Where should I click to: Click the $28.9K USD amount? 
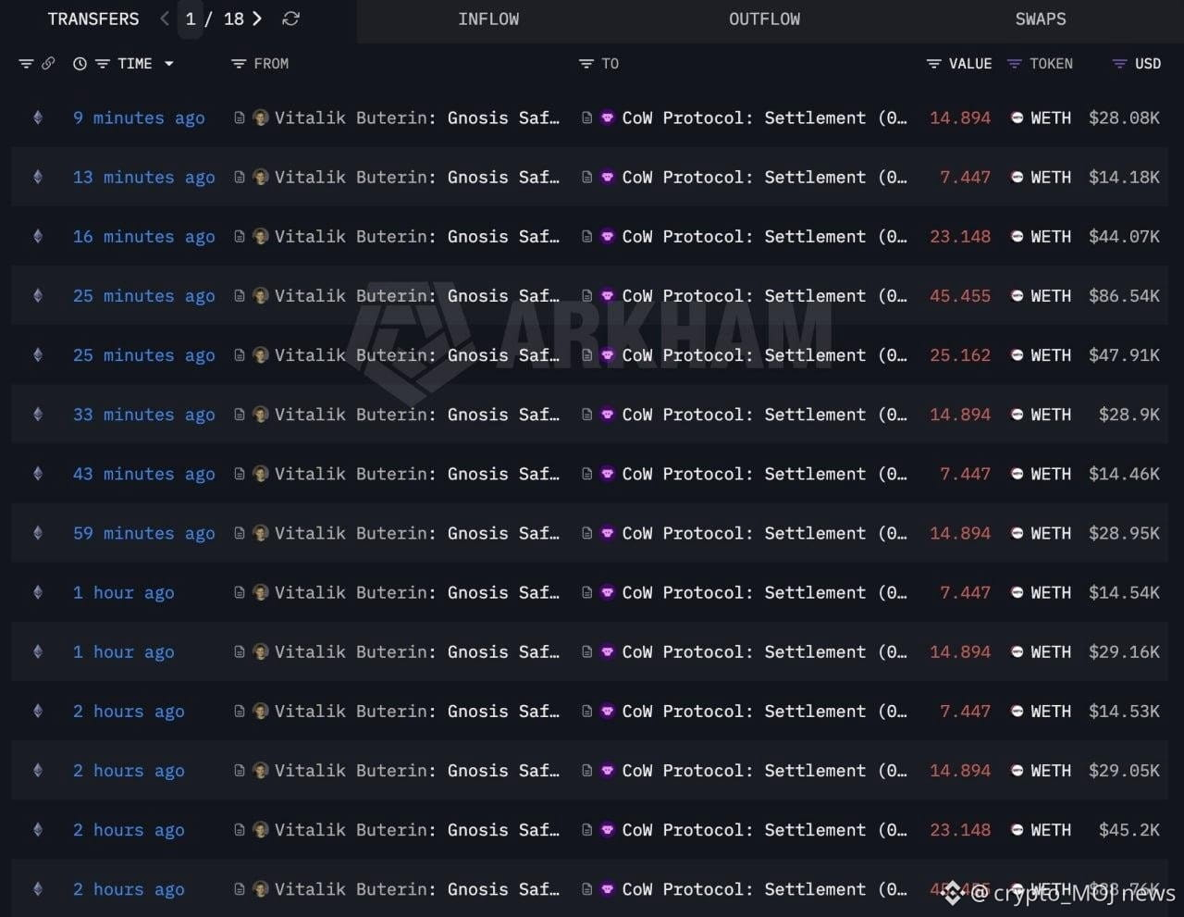tap(1129, 415)
